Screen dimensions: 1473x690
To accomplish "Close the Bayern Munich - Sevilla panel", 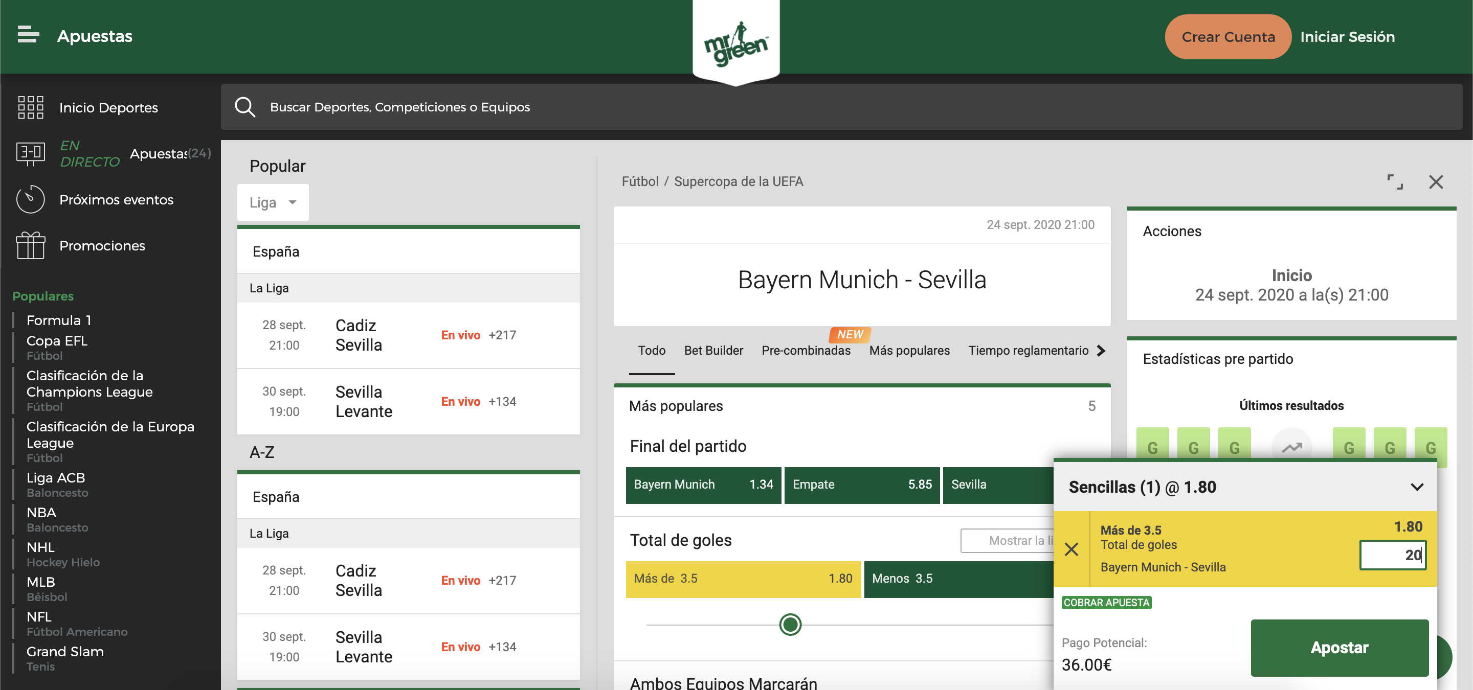I will click(x=1436, y=181).
